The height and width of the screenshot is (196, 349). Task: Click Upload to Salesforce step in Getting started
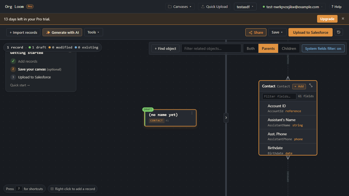[34, 77]
